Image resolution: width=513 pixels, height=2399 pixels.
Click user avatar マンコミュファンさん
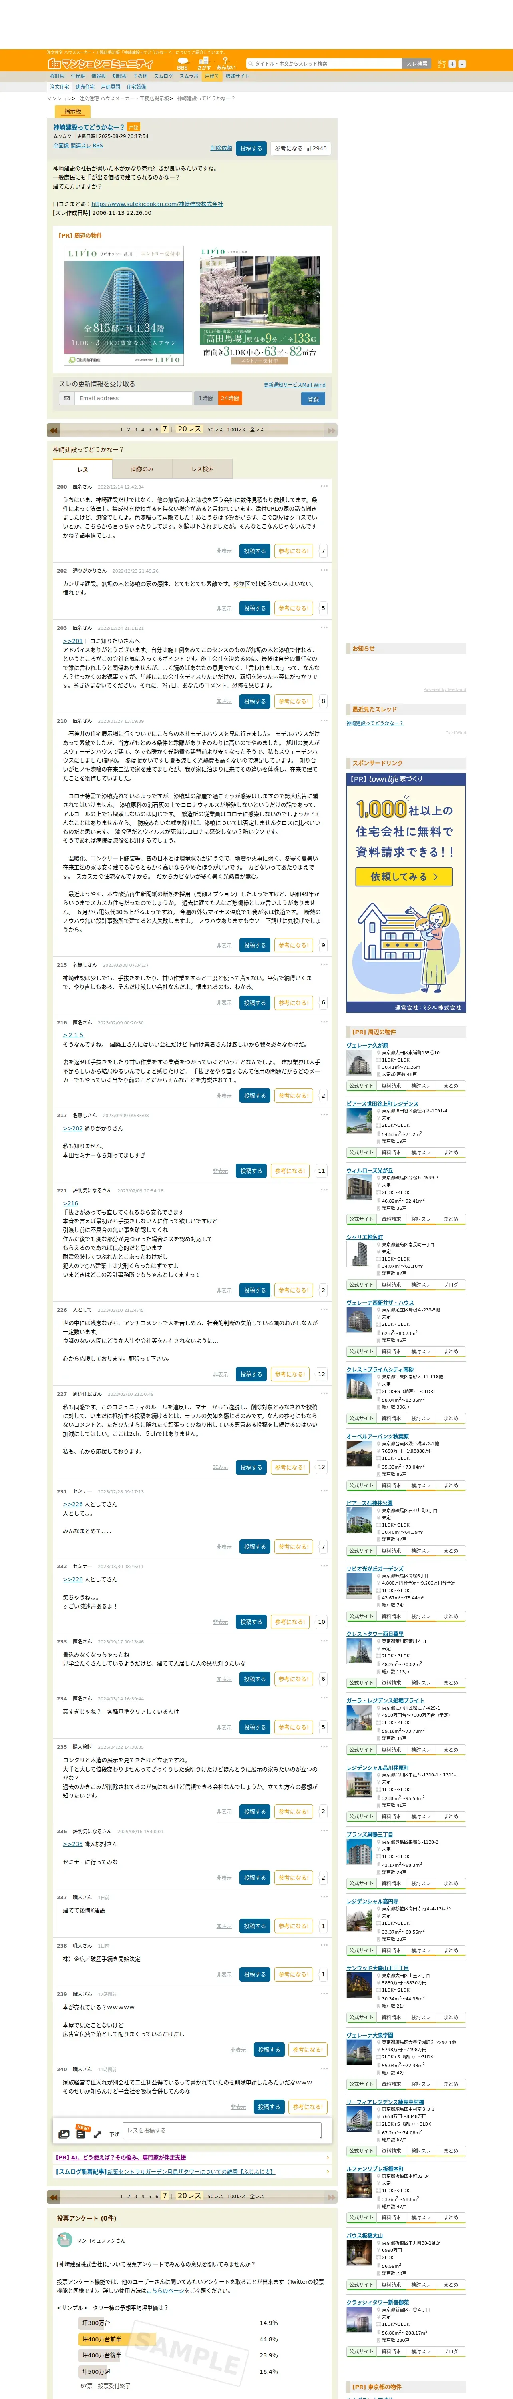64,2240
